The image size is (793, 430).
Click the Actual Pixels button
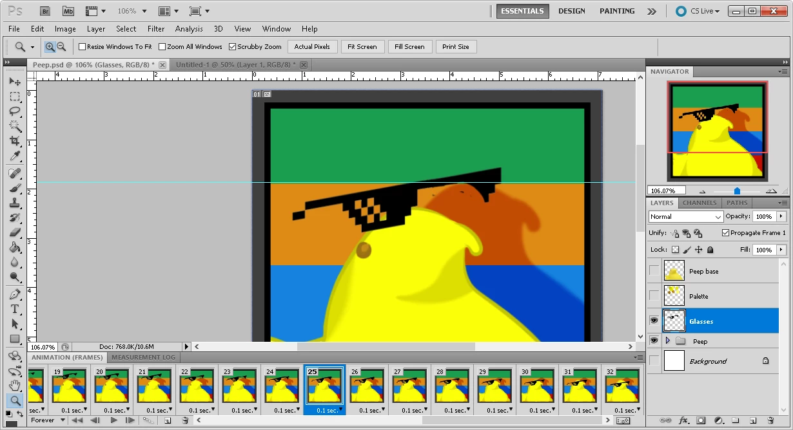312,47
